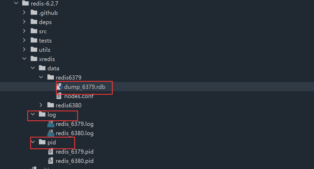Open the redis_6379.log file name

click(x=75, y=124)
